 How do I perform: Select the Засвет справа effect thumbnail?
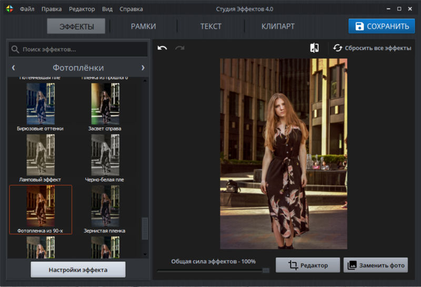point(105,104)
